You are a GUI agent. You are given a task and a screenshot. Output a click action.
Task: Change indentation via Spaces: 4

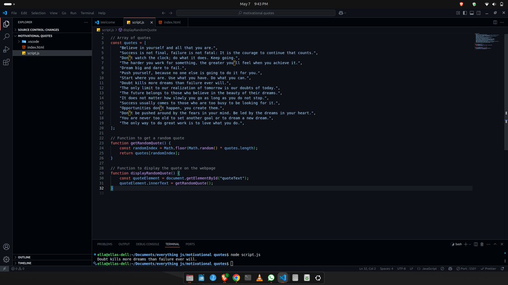(x=387, y=269)
